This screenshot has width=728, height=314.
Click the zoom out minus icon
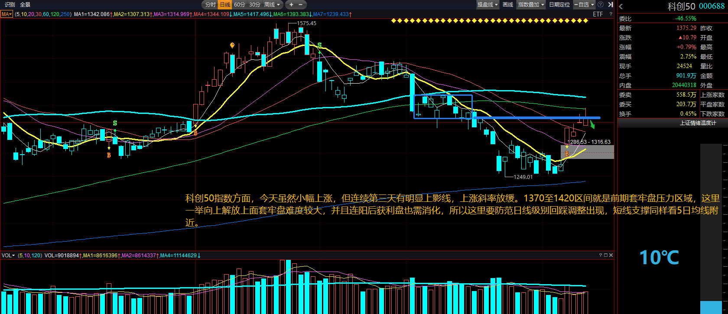[301, 5]
